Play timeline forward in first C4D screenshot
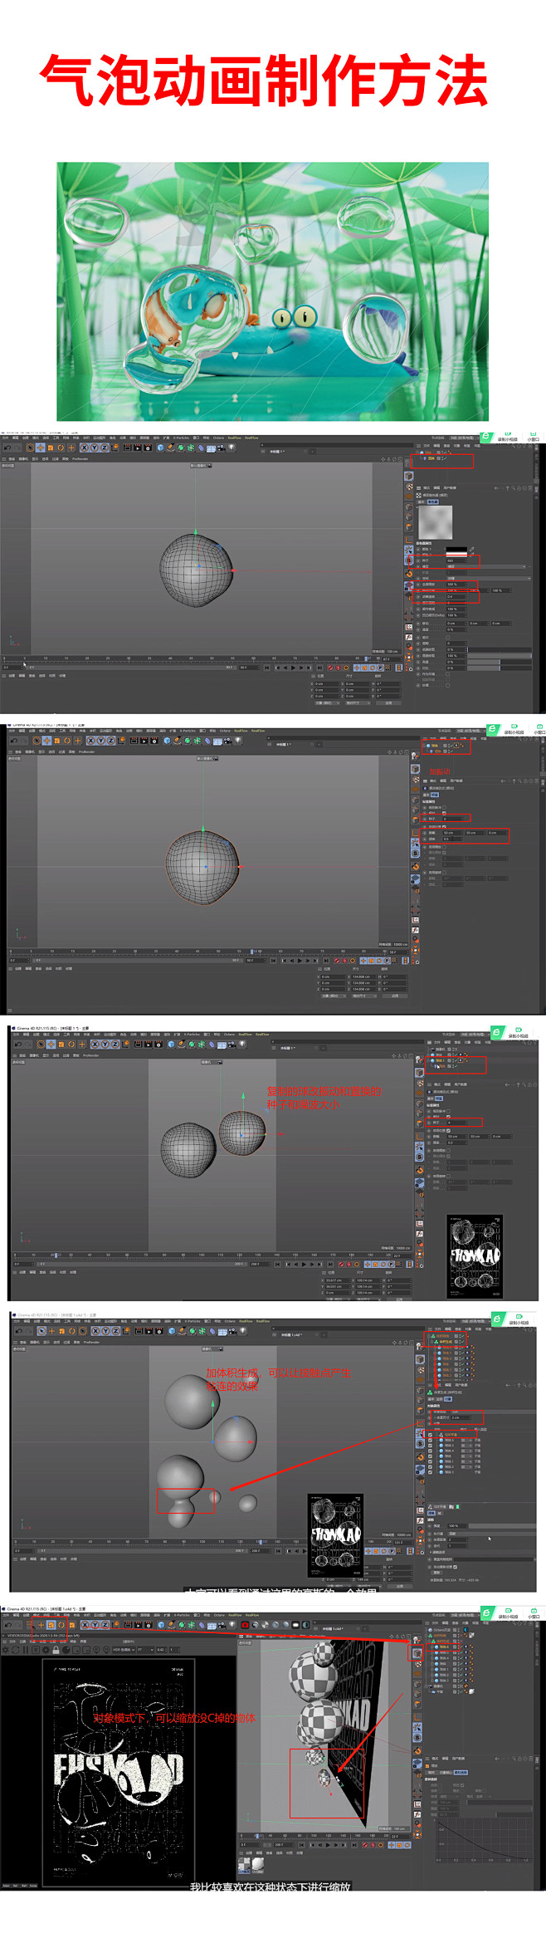Image resolution: width=546 pixels, height=1938 pixels. click(293, 668)
